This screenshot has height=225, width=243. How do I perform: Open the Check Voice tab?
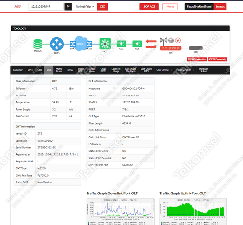[x=92, y=70]
